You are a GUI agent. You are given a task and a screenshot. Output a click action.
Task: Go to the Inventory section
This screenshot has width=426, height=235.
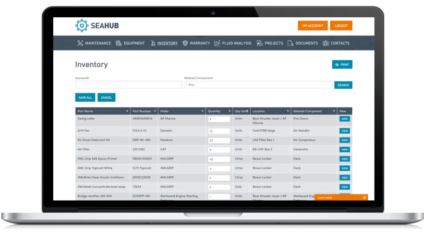pos(167,43)
